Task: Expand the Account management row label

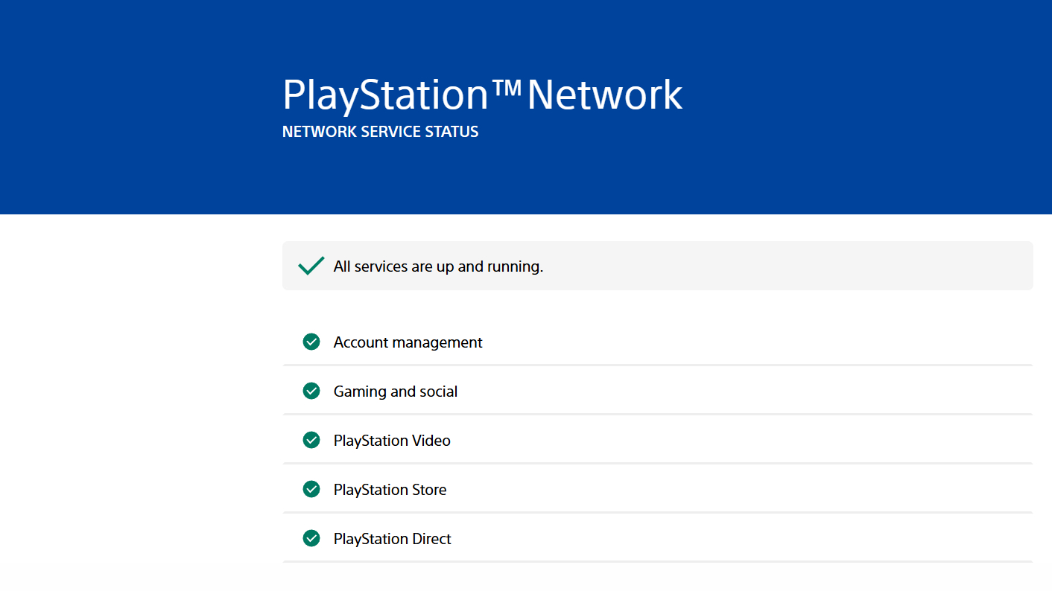Action: [x=408, y=342]
